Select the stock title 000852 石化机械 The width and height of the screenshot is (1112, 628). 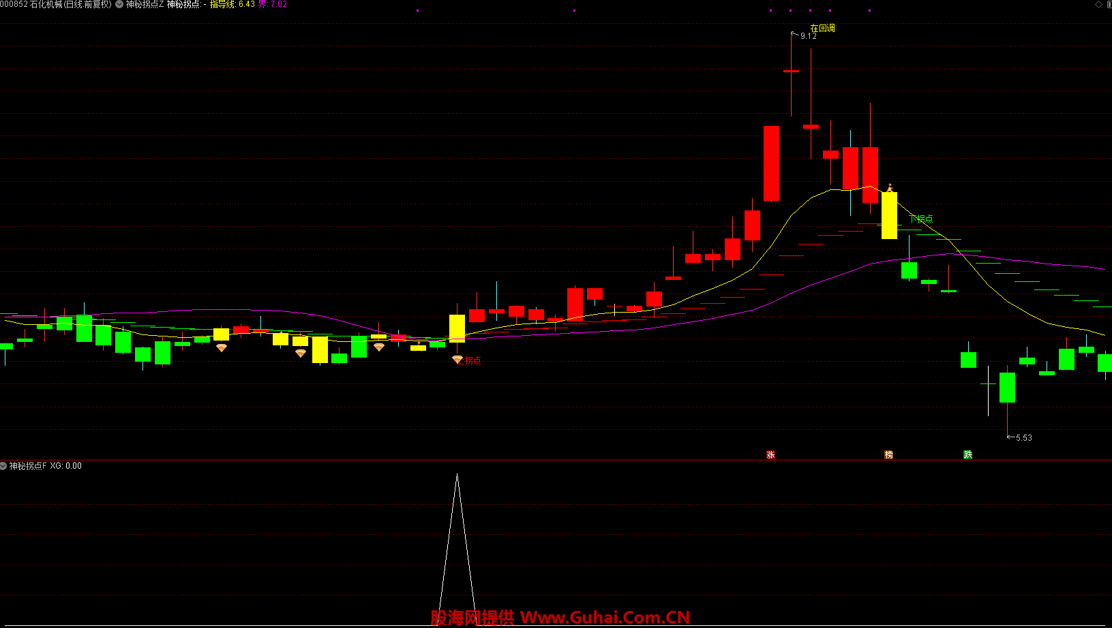click(56, 4)
